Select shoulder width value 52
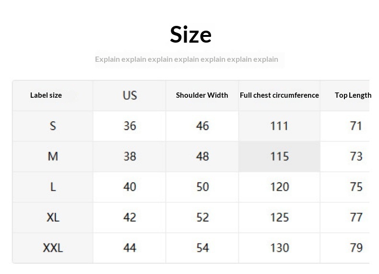This screenshot has width=379, height=274. pyautogui.click(x=202, y=217)
